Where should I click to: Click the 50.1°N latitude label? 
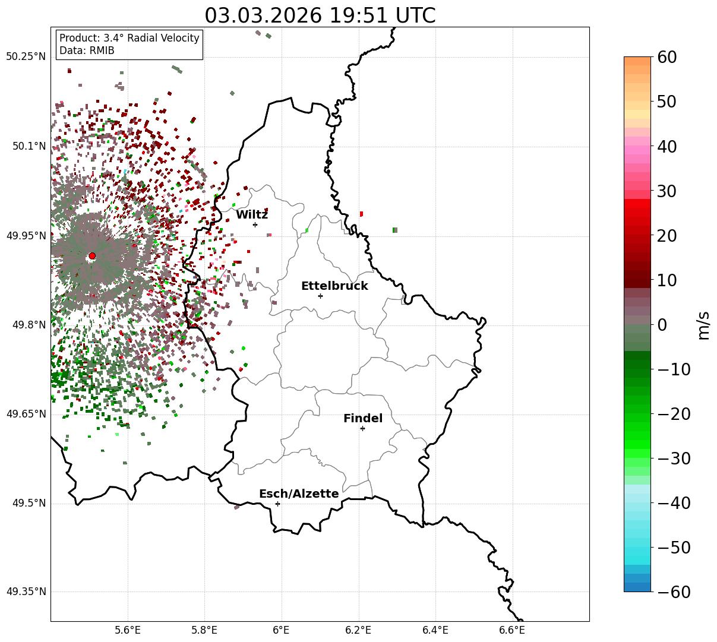click(28, 146)
